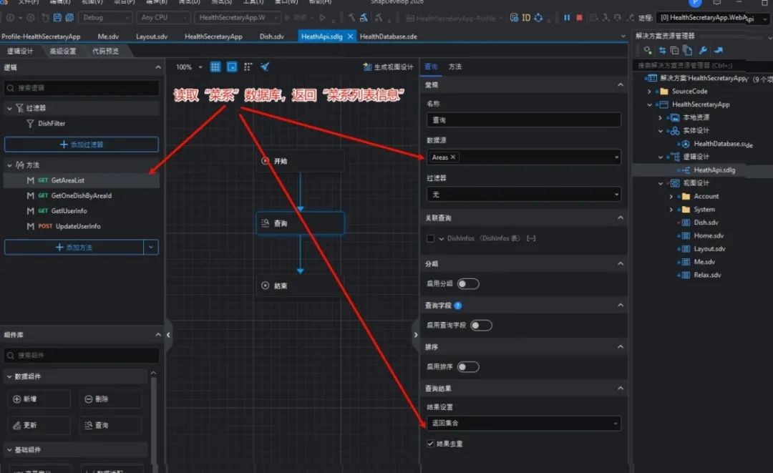Viewport: 773px width, 473px height.
Task: Check the DishInfos related query checkbox
Action: 430,238
